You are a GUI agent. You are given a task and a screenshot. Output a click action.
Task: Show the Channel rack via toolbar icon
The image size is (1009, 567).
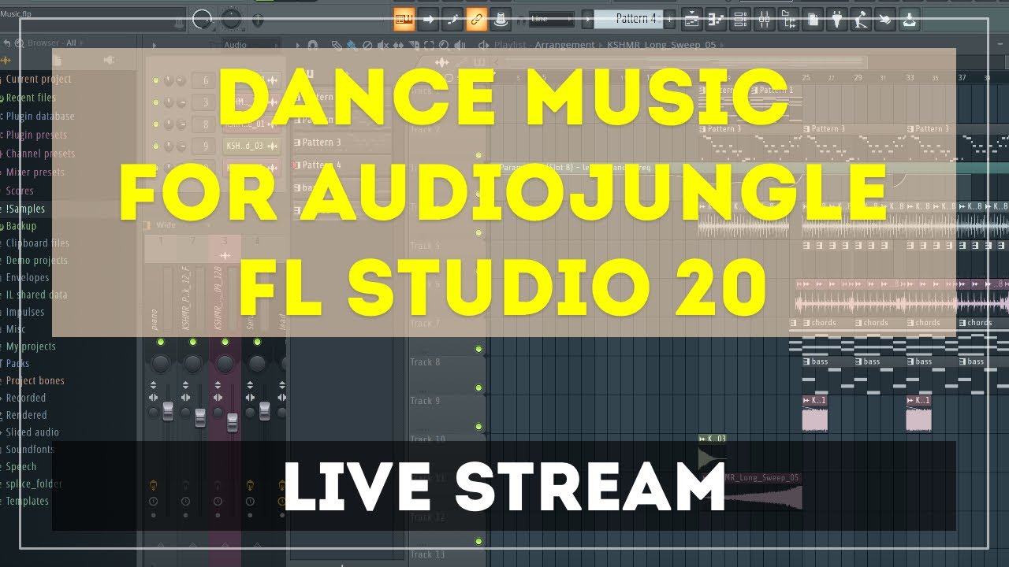tap(740, 19)
